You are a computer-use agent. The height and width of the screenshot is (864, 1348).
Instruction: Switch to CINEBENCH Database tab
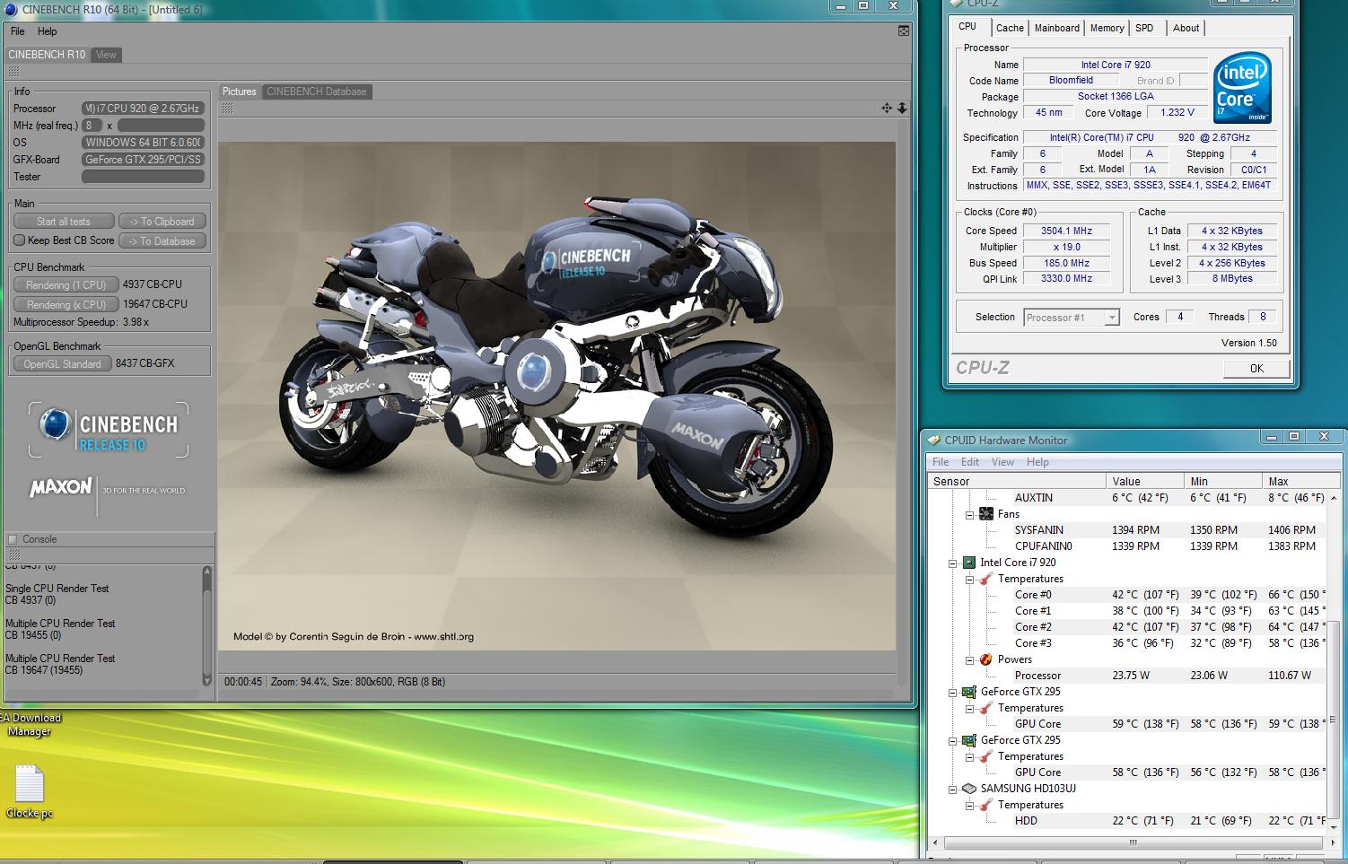[x=317, y=92]
